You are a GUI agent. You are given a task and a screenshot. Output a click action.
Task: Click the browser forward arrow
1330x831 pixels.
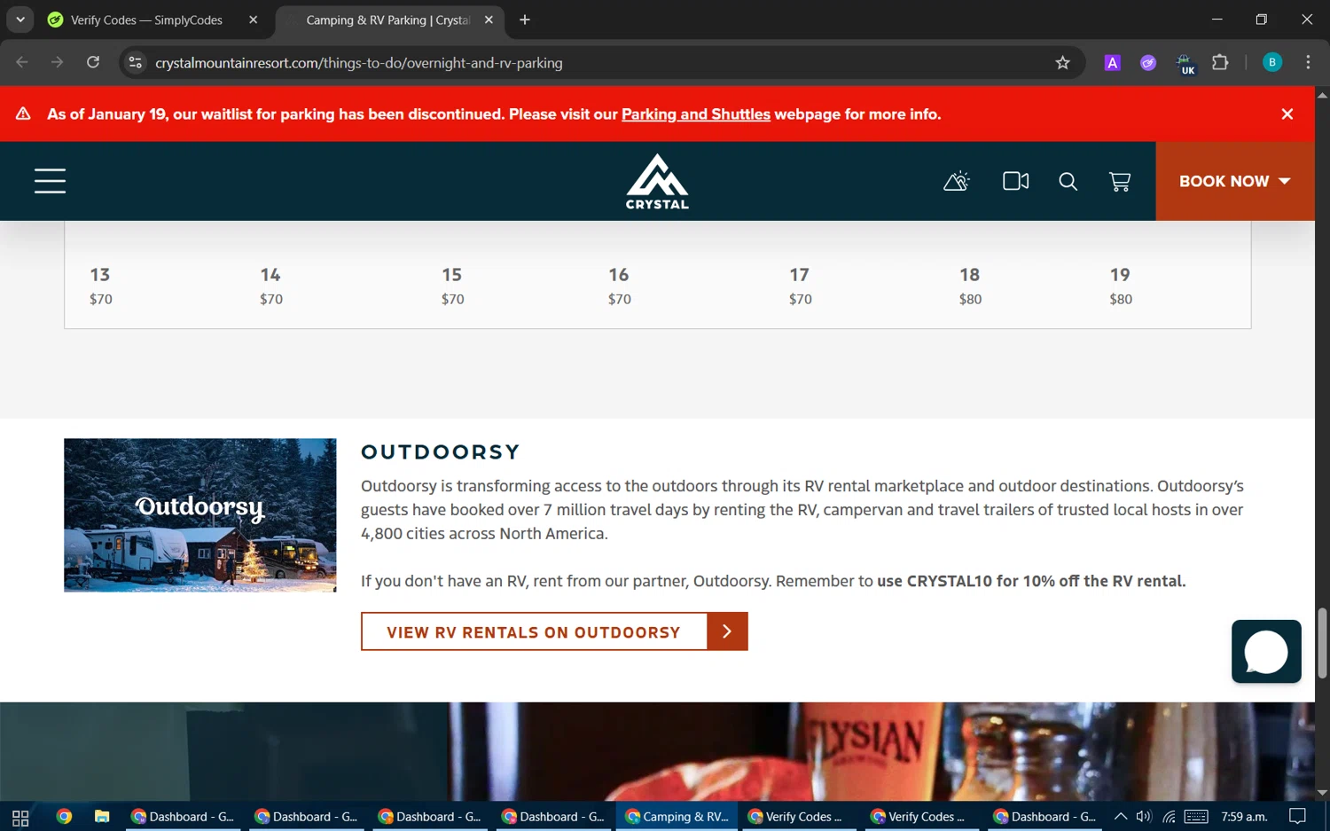pos(58,62)
